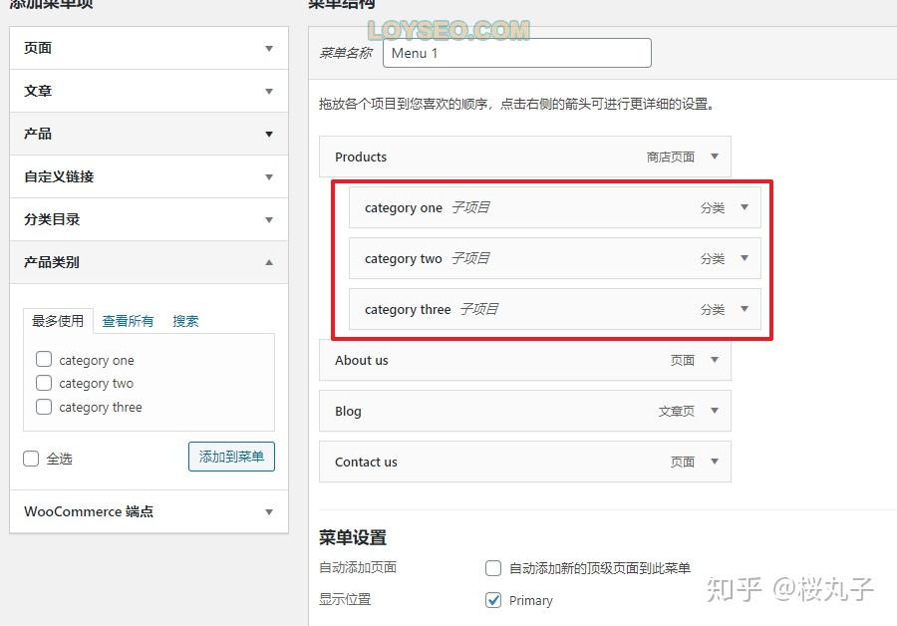This screenshot has height=626, width=897.
Task: Expand the 页面 accordion arrow
Action: 269,49
